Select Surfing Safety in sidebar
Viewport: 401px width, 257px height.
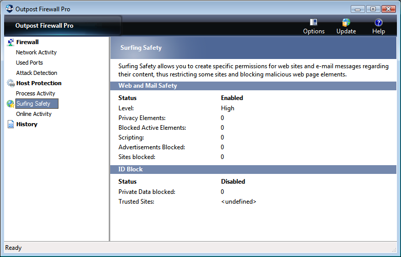(x=37, y=104)
